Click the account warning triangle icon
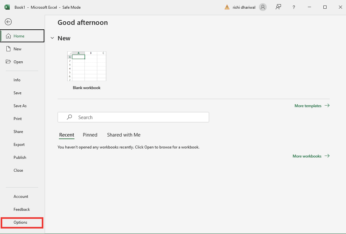This screenshot has height=234, width=346. coord(227,7)
